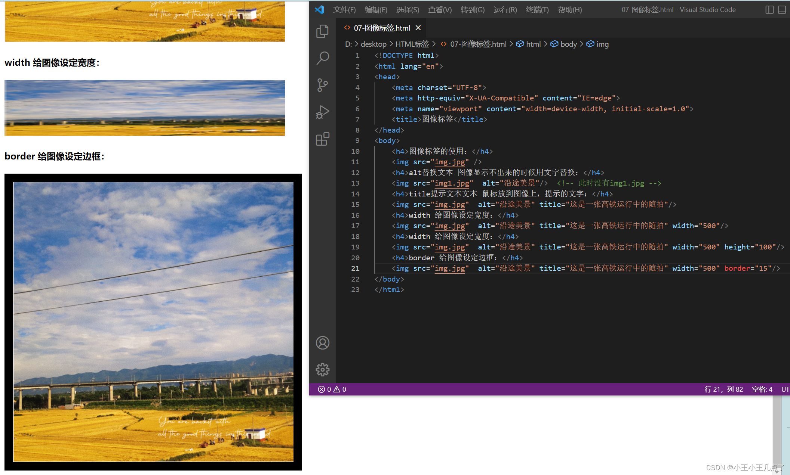Click the errors and warnings status indicator
The image size is (790, 475).
coord(332,389)
